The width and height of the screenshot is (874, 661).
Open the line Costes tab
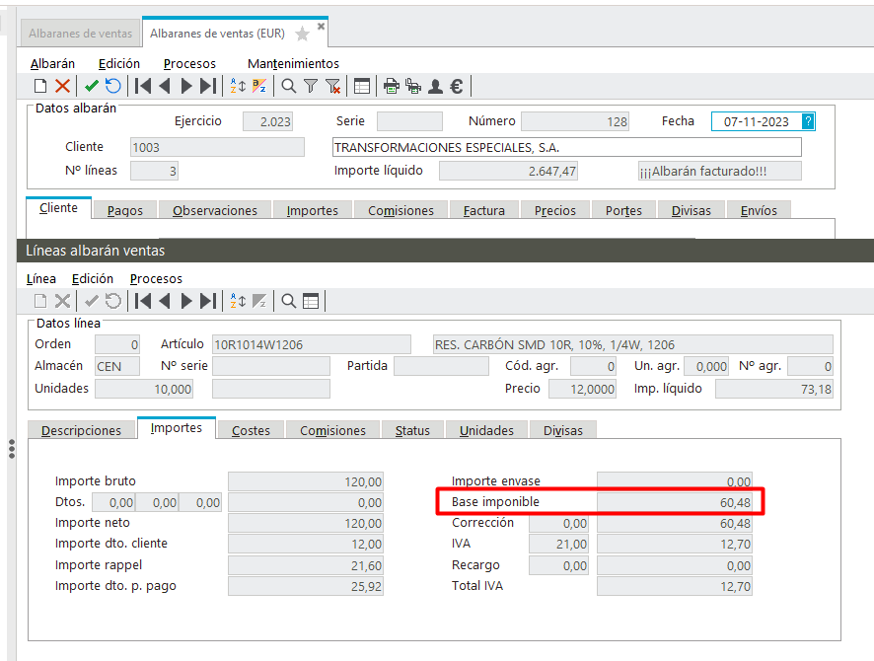[251, 430]
